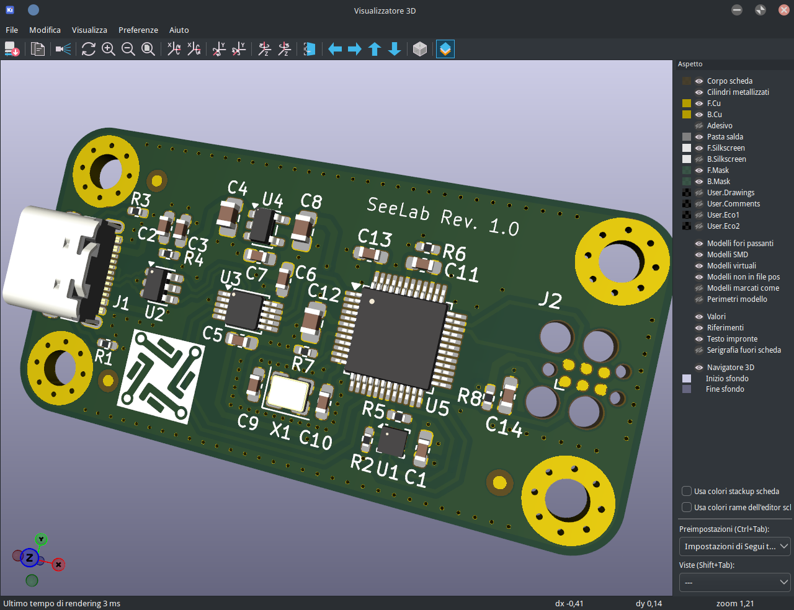Close the Visualizzatore 3D window

click(784, 10)
